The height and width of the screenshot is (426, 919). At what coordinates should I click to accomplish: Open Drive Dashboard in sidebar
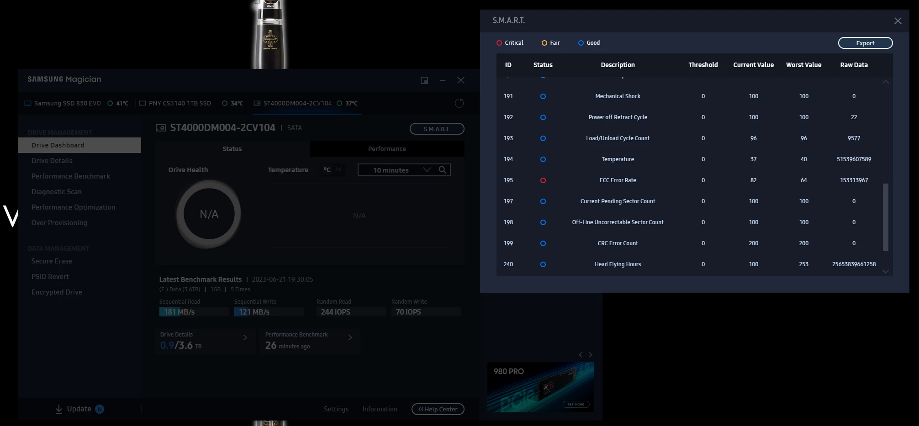pos(79,145)
